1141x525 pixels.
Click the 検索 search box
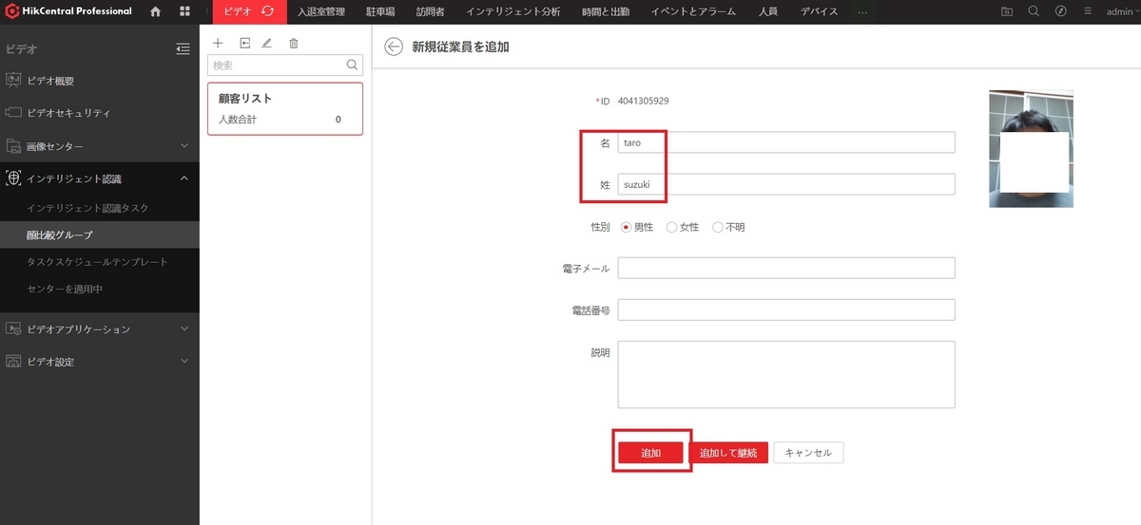tap(285, 66)
